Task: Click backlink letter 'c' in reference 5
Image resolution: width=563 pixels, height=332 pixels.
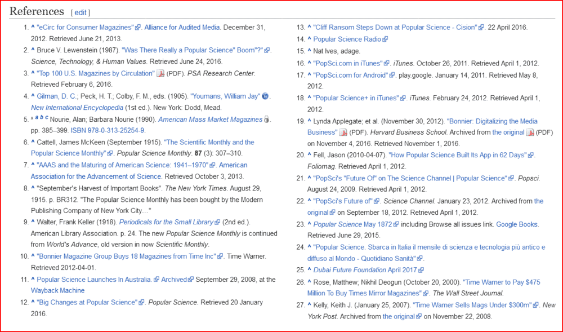Action: tap(46, 118)
